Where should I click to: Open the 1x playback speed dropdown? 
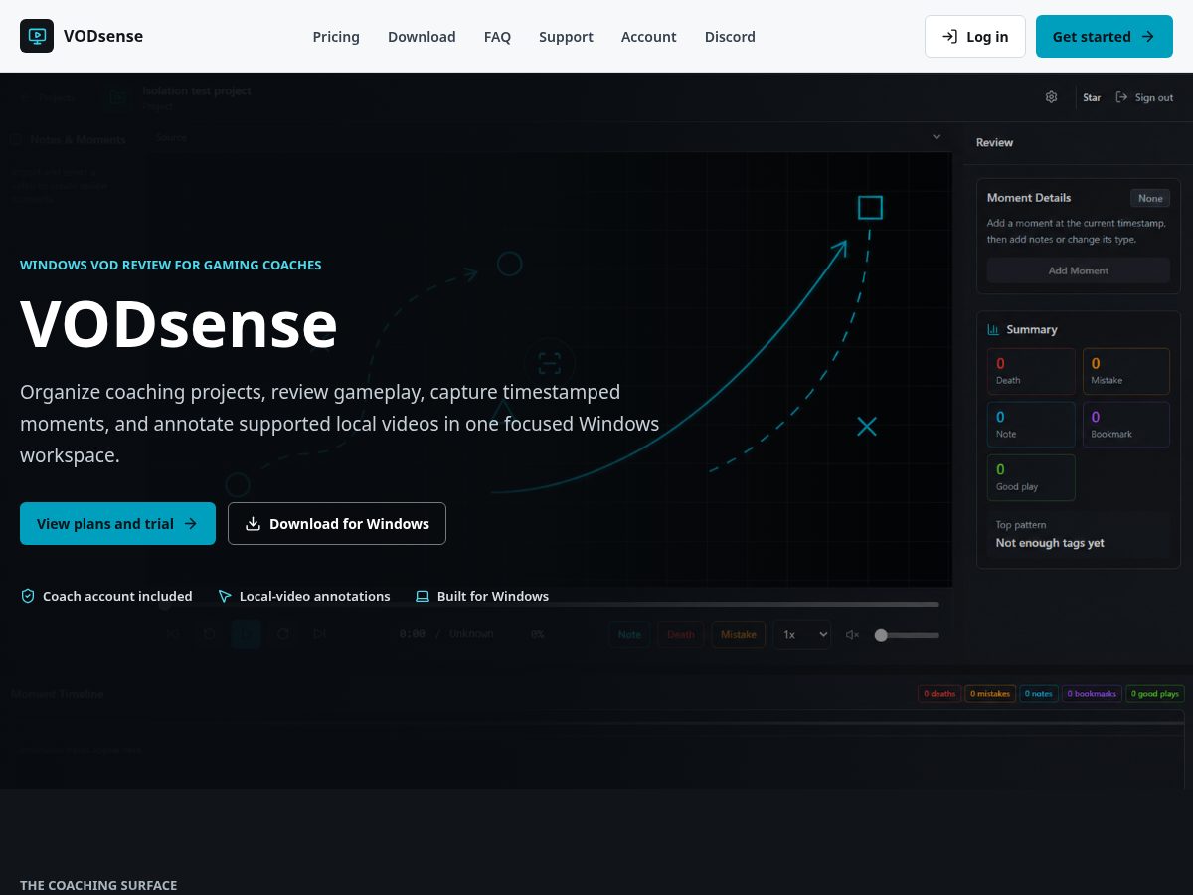pos(802,634)
